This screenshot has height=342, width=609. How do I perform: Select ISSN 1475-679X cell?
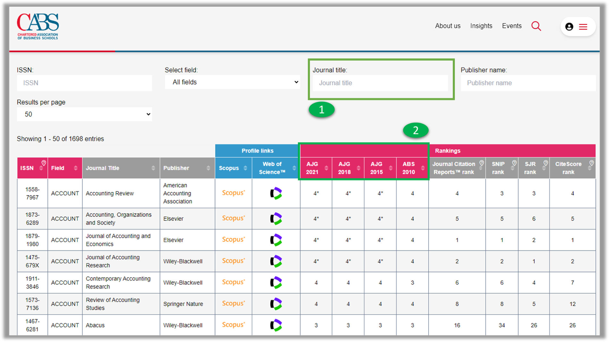pos(32,261)
